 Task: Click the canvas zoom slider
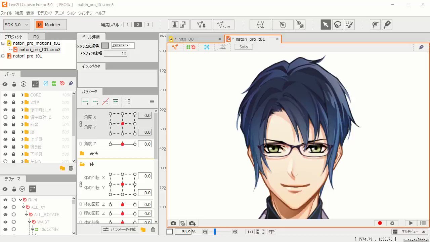[x=220, y=232]
